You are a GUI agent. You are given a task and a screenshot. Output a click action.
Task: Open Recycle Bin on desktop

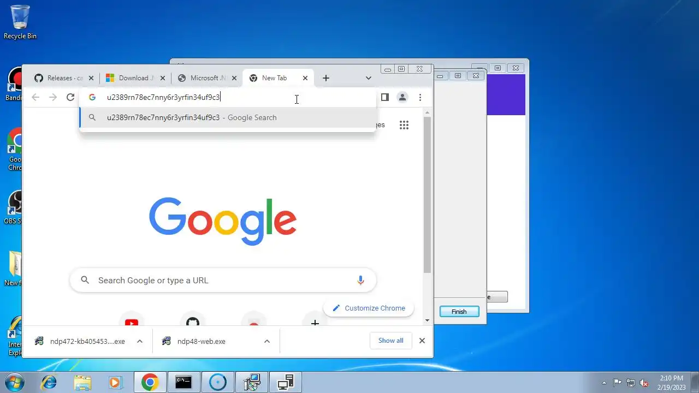click(20, 23)
